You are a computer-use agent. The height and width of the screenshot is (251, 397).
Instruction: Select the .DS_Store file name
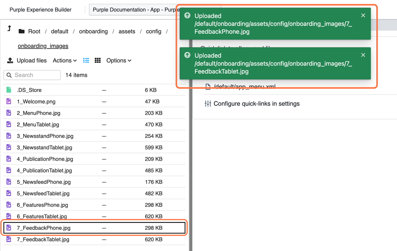tap(29, 90)
